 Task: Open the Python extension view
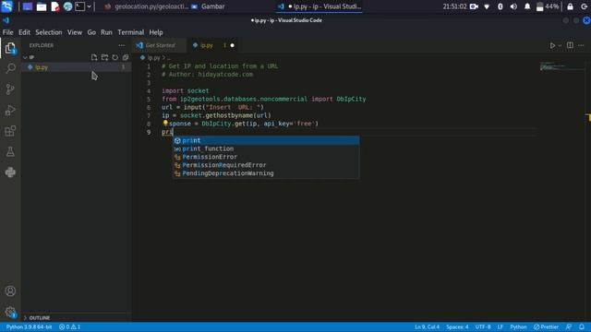pos(10,172)
